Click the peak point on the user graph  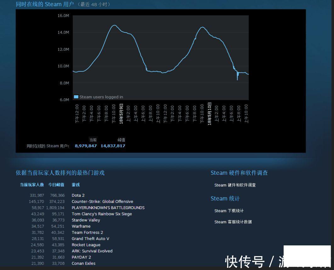(x=115, y=25)
